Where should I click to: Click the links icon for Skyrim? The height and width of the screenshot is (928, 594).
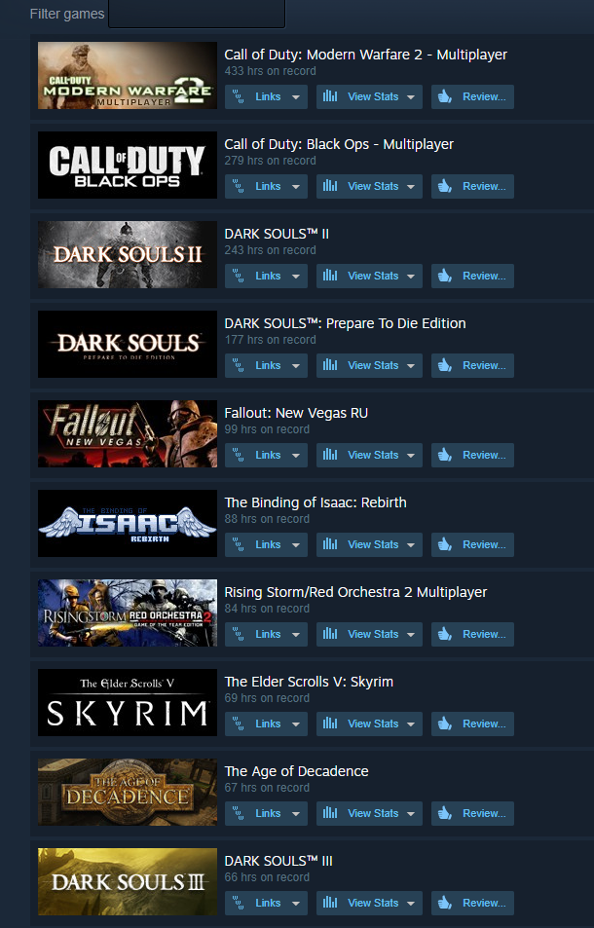click(238, 724)
